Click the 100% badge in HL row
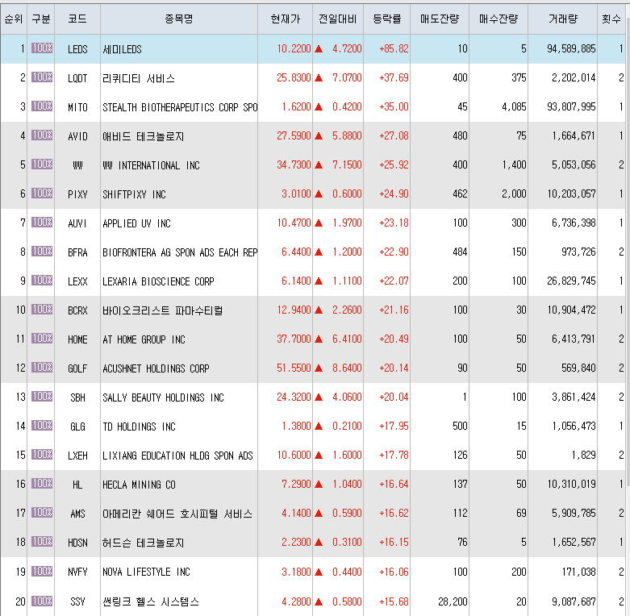 (42, 483)
